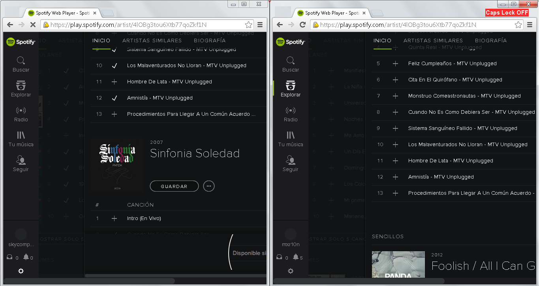This screenshot has height=286, width=539.
Task: Open Tu música in left window
Action: point(21,139)
